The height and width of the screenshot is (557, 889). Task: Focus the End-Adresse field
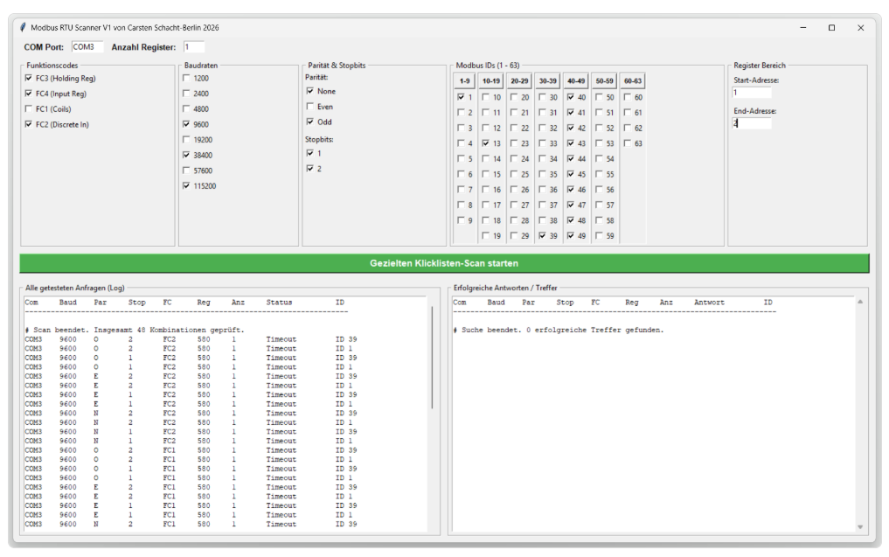pos(752,123)
